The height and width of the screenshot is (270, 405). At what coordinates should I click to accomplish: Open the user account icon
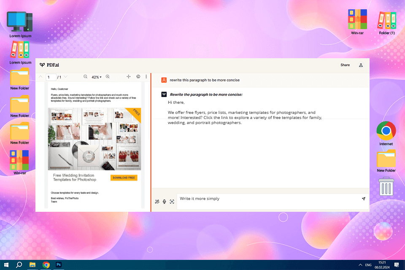click(x=361, y=65)
